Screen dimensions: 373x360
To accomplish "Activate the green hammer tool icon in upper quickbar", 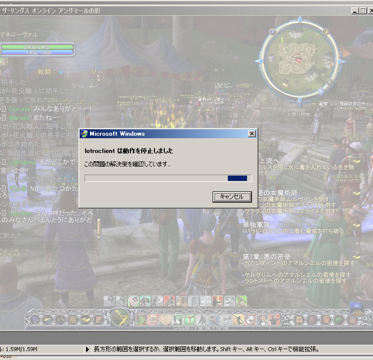I will (x=242, y=301).
